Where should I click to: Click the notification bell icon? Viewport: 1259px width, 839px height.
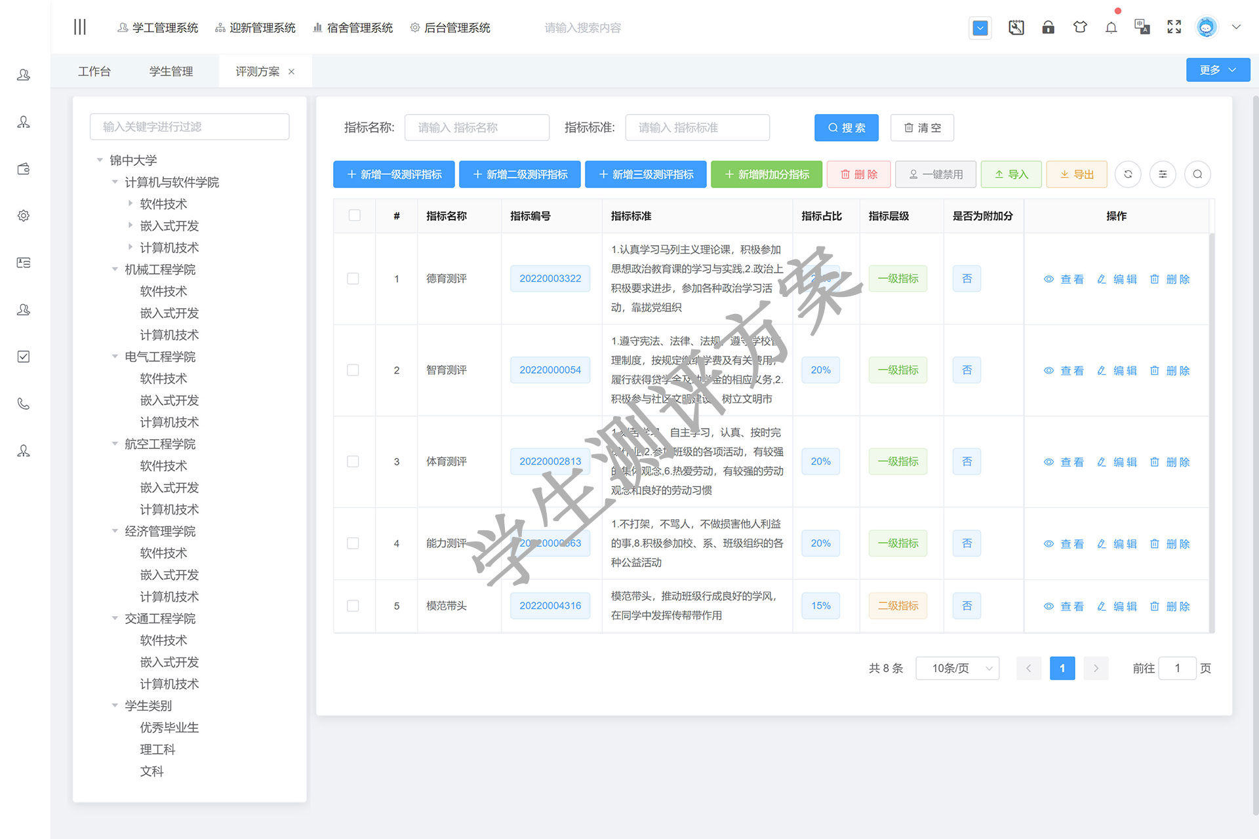click(x=1111, y=28)
